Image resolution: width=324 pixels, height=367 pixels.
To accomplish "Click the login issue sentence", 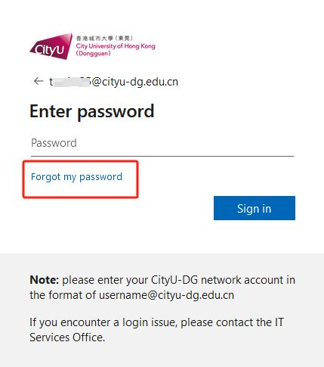I will [156, 330].
